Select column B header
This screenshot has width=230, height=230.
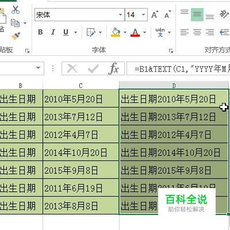21,86
